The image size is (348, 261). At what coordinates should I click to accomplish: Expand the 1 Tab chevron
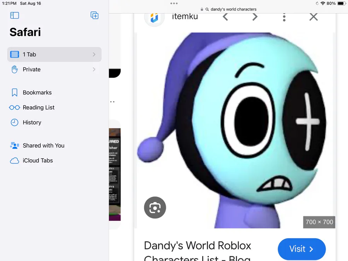94,55
